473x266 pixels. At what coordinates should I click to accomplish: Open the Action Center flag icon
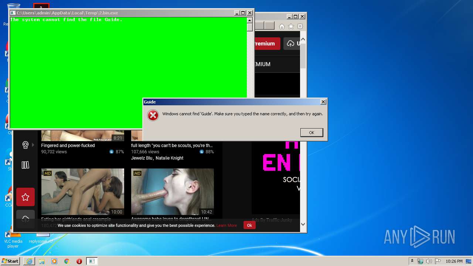tap(438, 261)
